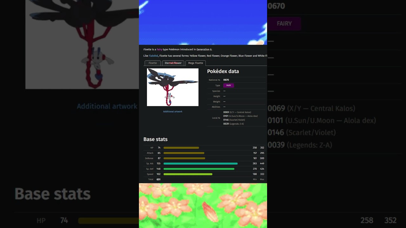
Task: Click the Height row label
Action: (x=217, y=96)
